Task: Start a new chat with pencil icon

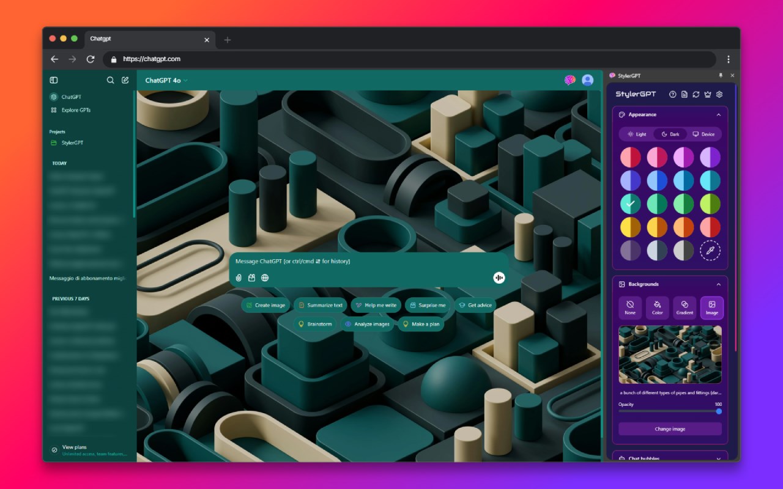Action: [125, 80]
